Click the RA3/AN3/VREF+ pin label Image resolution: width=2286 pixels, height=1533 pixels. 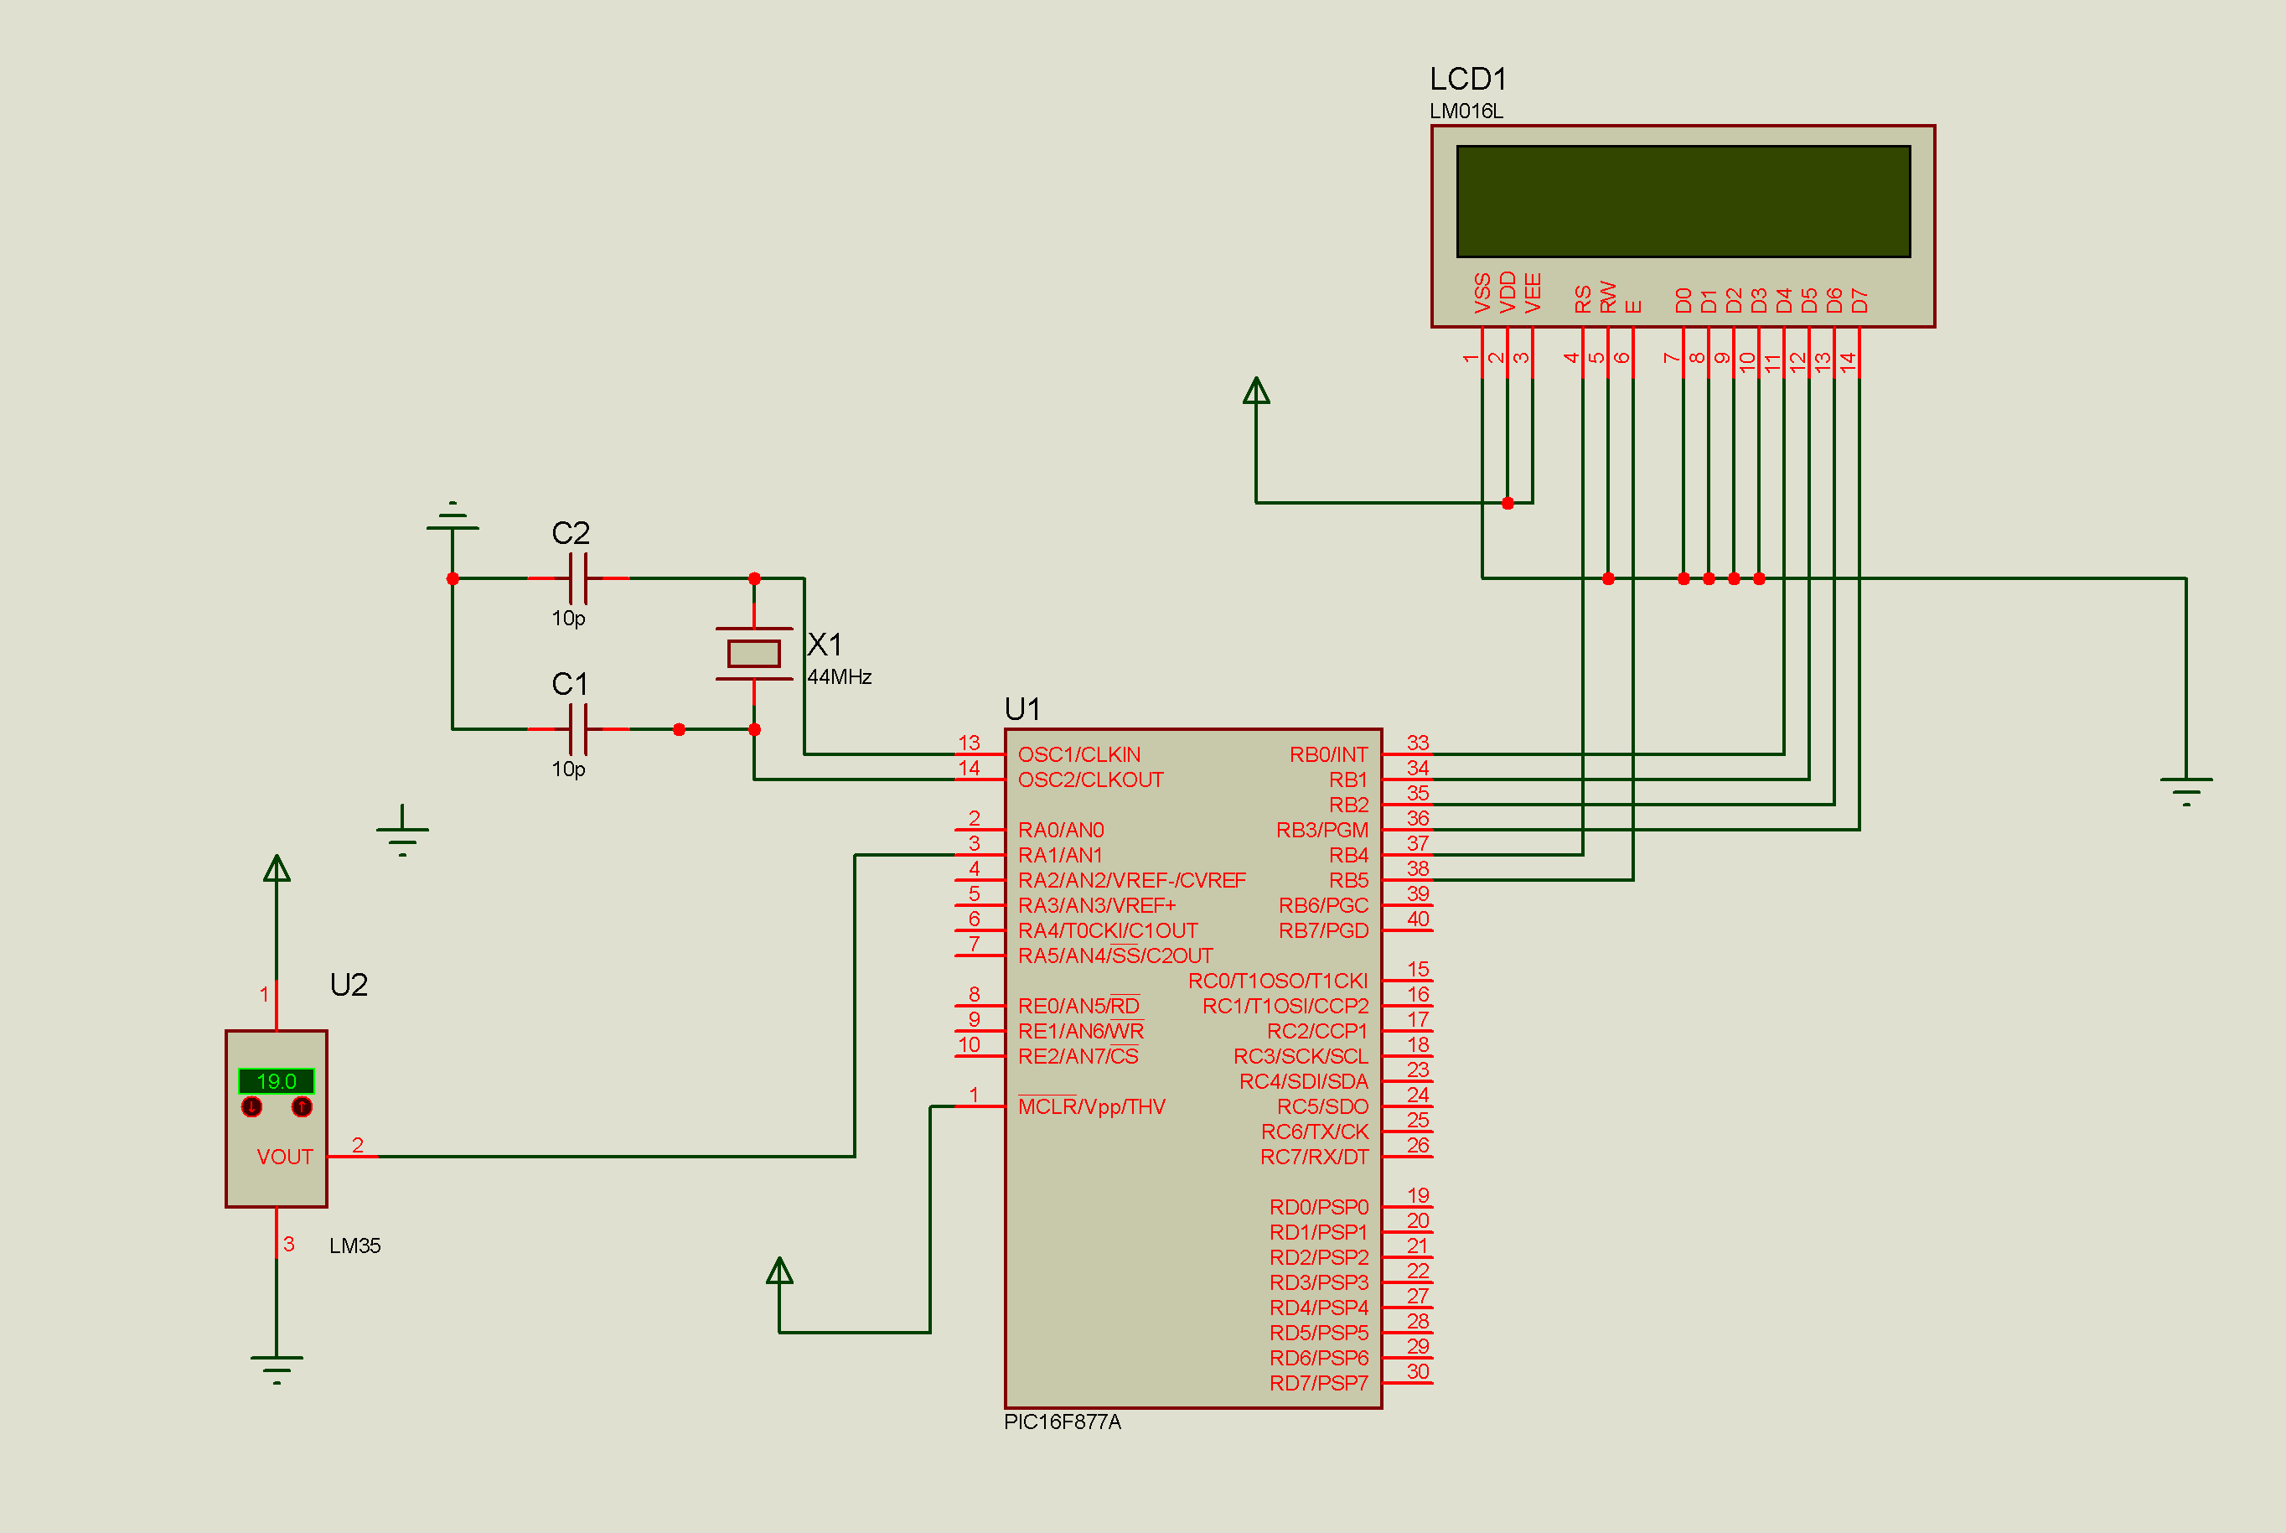coord(1098,905)
